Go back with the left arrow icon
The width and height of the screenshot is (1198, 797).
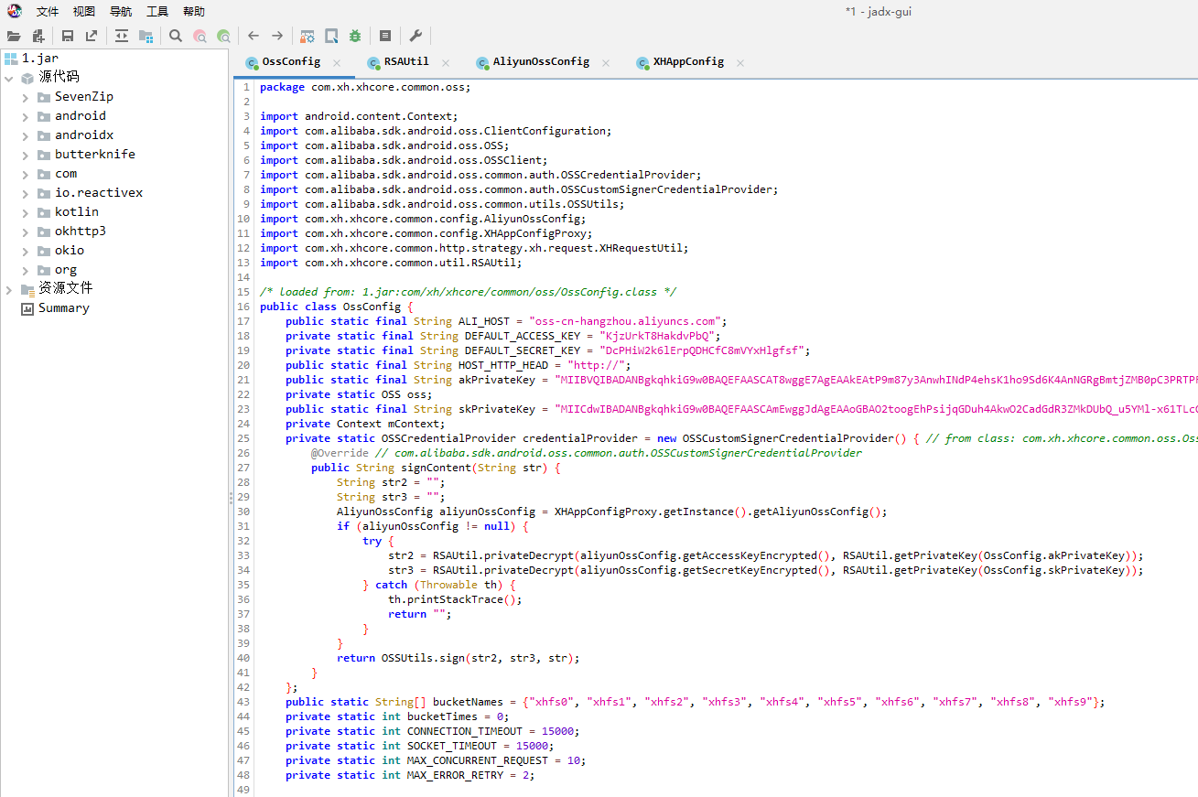coord(254,36)
